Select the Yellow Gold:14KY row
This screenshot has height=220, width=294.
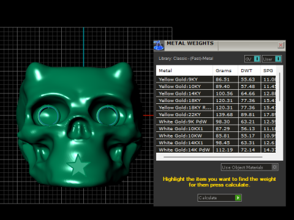click(216, 94)
